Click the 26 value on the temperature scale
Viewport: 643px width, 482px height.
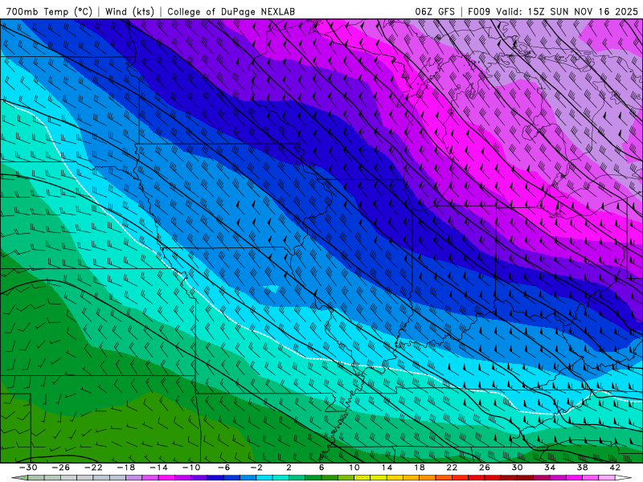tap(485, 468)
